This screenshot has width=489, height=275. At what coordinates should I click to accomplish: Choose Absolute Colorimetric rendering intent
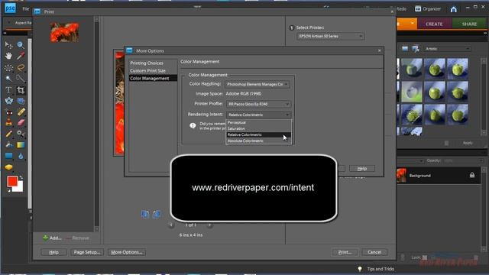pyautogui.click(x=258, y=141)
